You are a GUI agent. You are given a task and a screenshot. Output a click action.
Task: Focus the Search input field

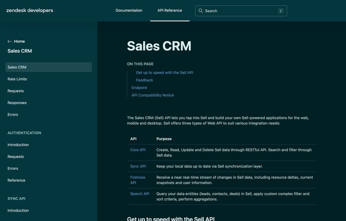pos(241,11)
